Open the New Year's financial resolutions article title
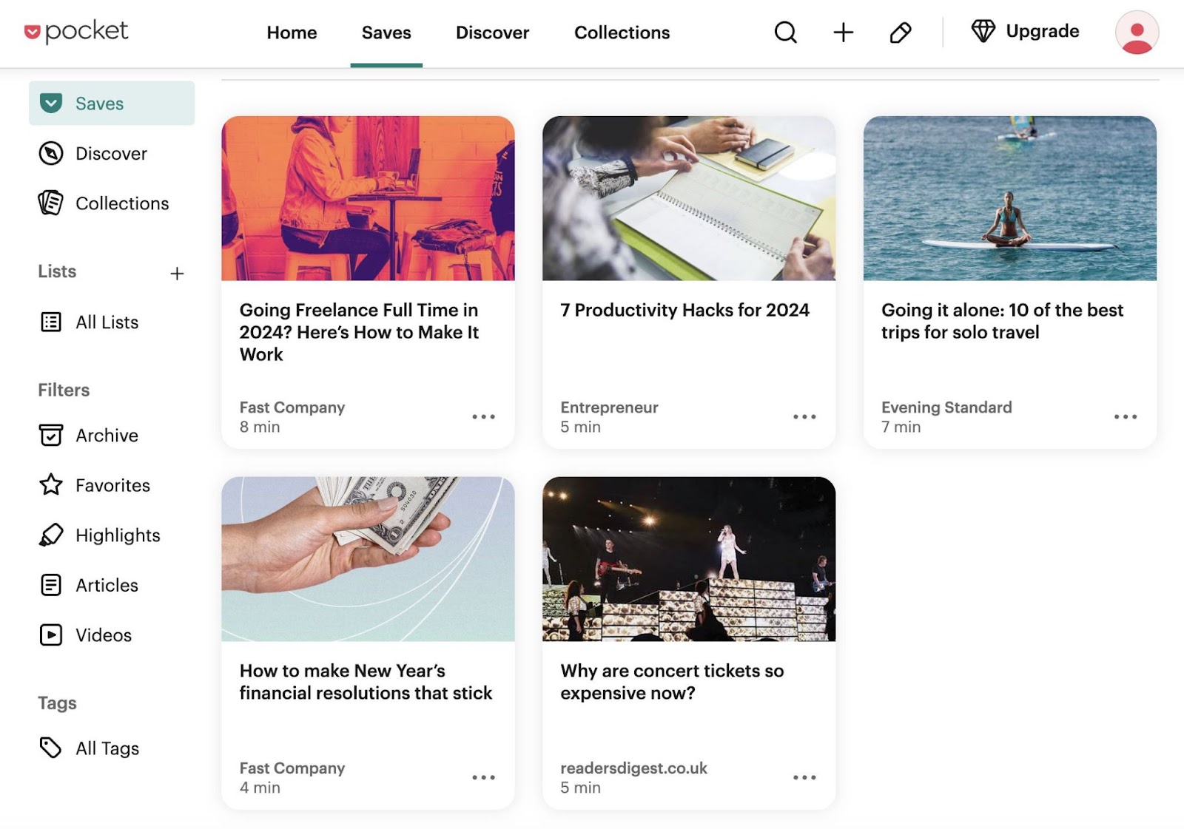Image resolution: width=1184 pixels, height=829 pixels. pyautogui.click(x=366, y=682)
